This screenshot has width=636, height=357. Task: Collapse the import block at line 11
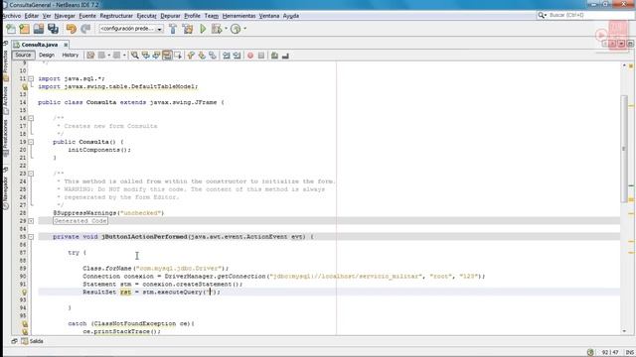pyautogui.click(x=31, y=78)
